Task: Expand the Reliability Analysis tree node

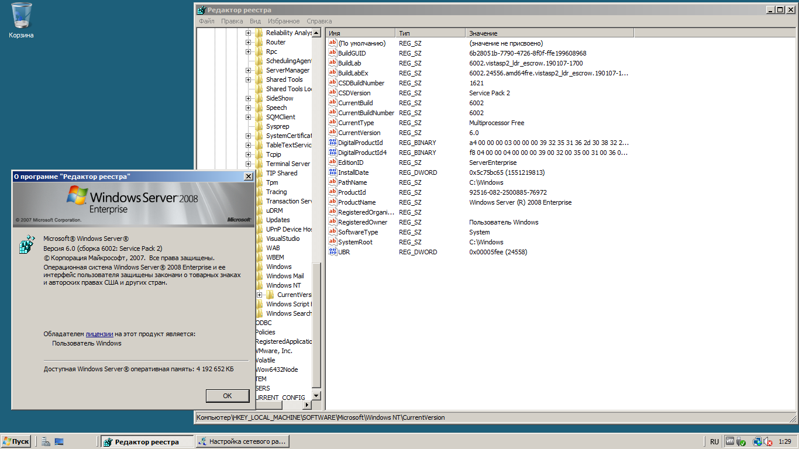Action: click(x=249, y=33)
